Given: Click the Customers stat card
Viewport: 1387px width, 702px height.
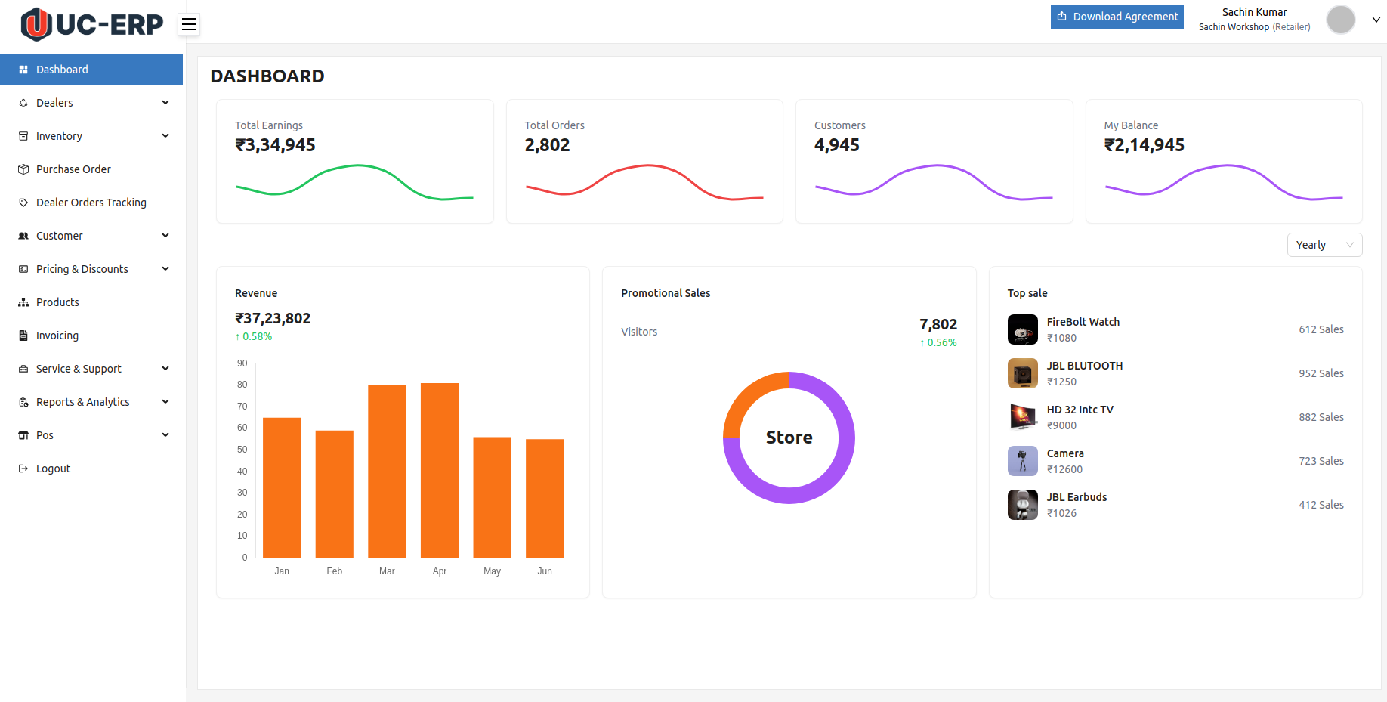Looking at the screenshot, I should 934,162.
